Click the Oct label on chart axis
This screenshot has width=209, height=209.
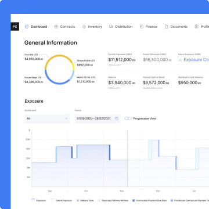86,191
